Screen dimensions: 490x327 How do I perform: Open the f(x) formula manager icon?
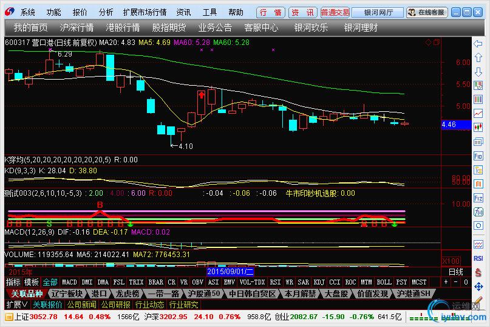(478, 212)
